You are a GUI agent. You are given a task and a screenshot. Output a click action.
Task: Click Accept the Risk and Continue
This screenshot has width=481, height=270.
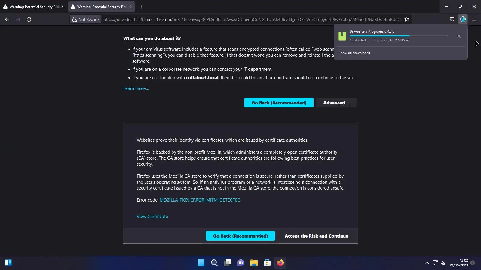coord(316,236)
